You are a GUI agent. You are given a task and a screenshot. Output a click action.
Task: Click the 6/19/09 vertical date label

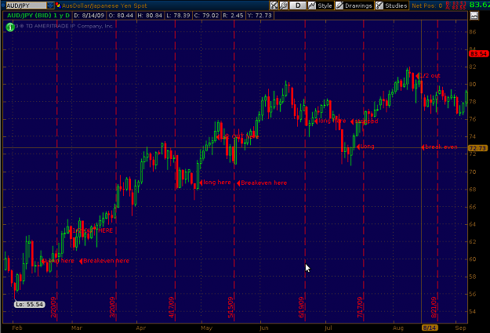pos(301,307)
